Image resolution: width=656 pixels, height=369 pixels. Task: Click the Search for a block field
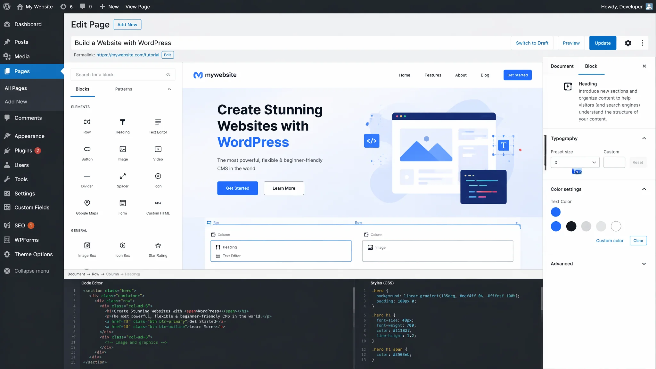[x=123, y=75]
